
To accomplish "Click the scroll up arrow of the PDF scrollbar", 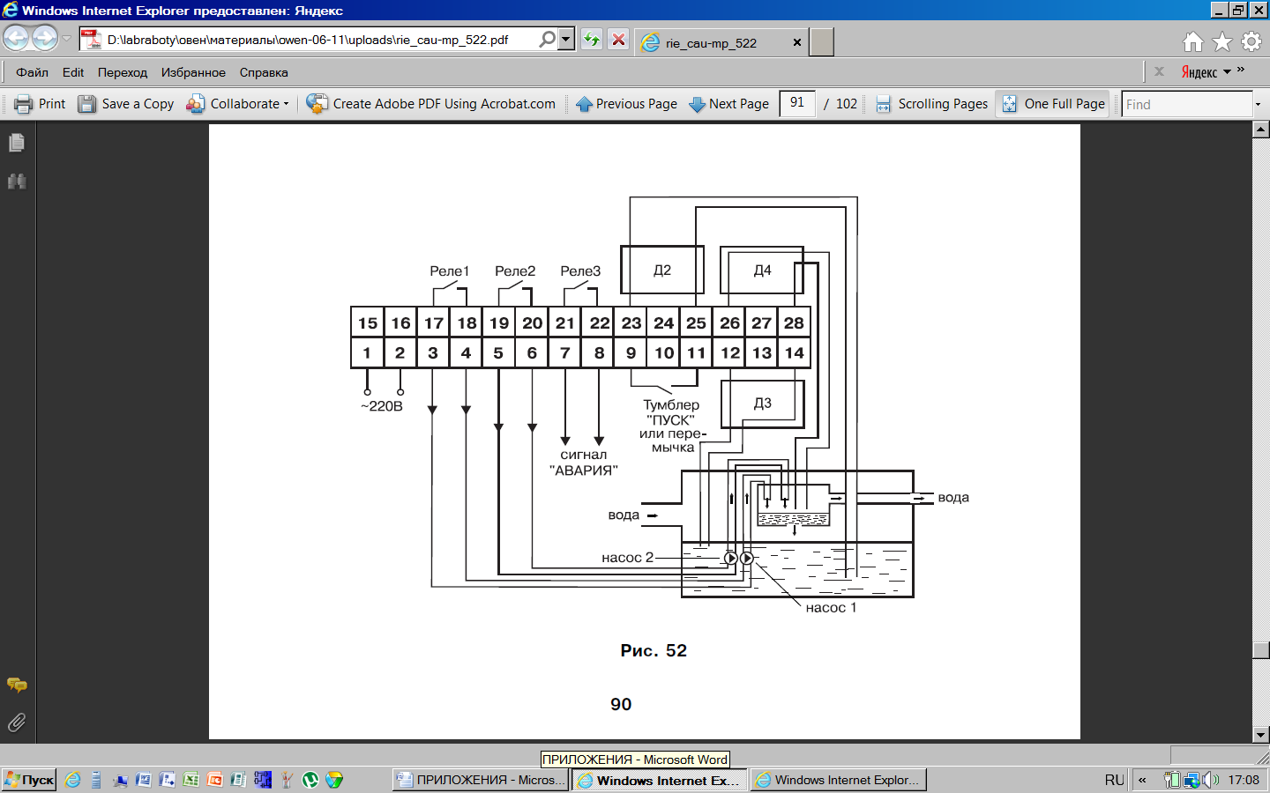I will pos(1261,130).
